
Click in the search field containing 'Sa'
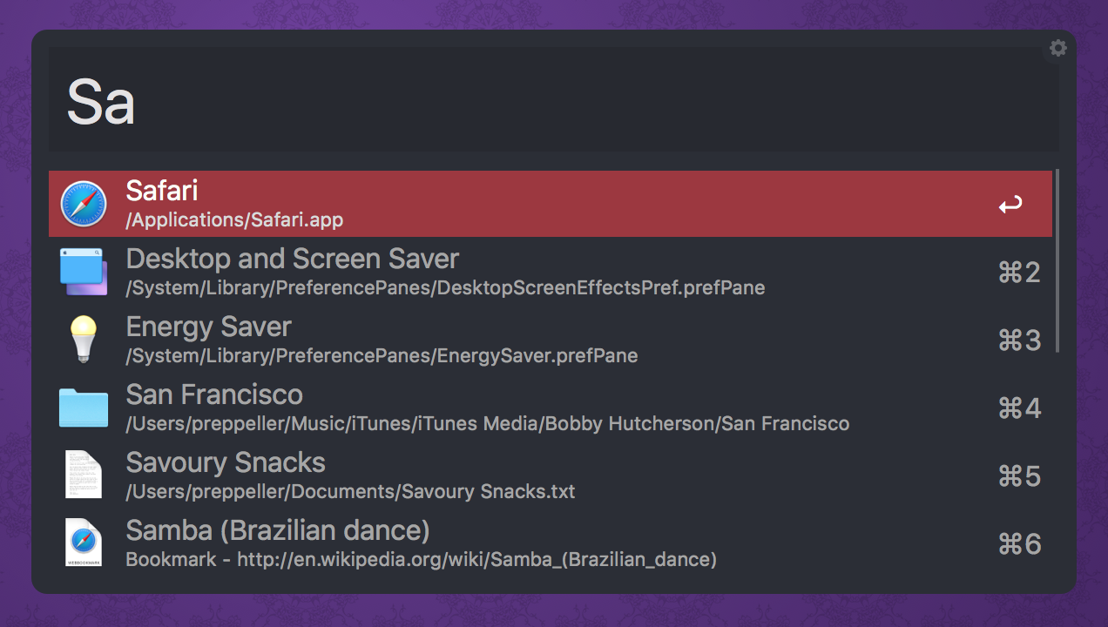pos(523,101)
